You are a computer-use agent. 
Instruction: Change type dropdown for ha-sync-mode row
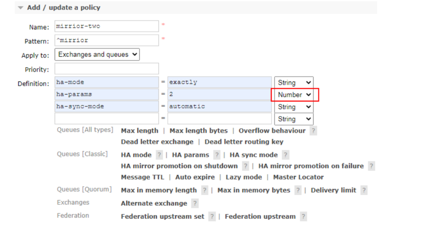pos(294,107)
